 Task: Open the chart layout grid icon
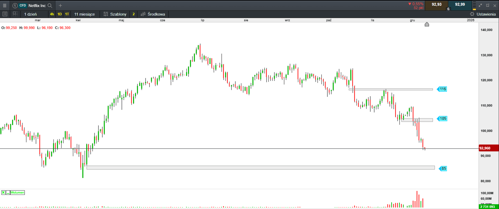(15, 14)
